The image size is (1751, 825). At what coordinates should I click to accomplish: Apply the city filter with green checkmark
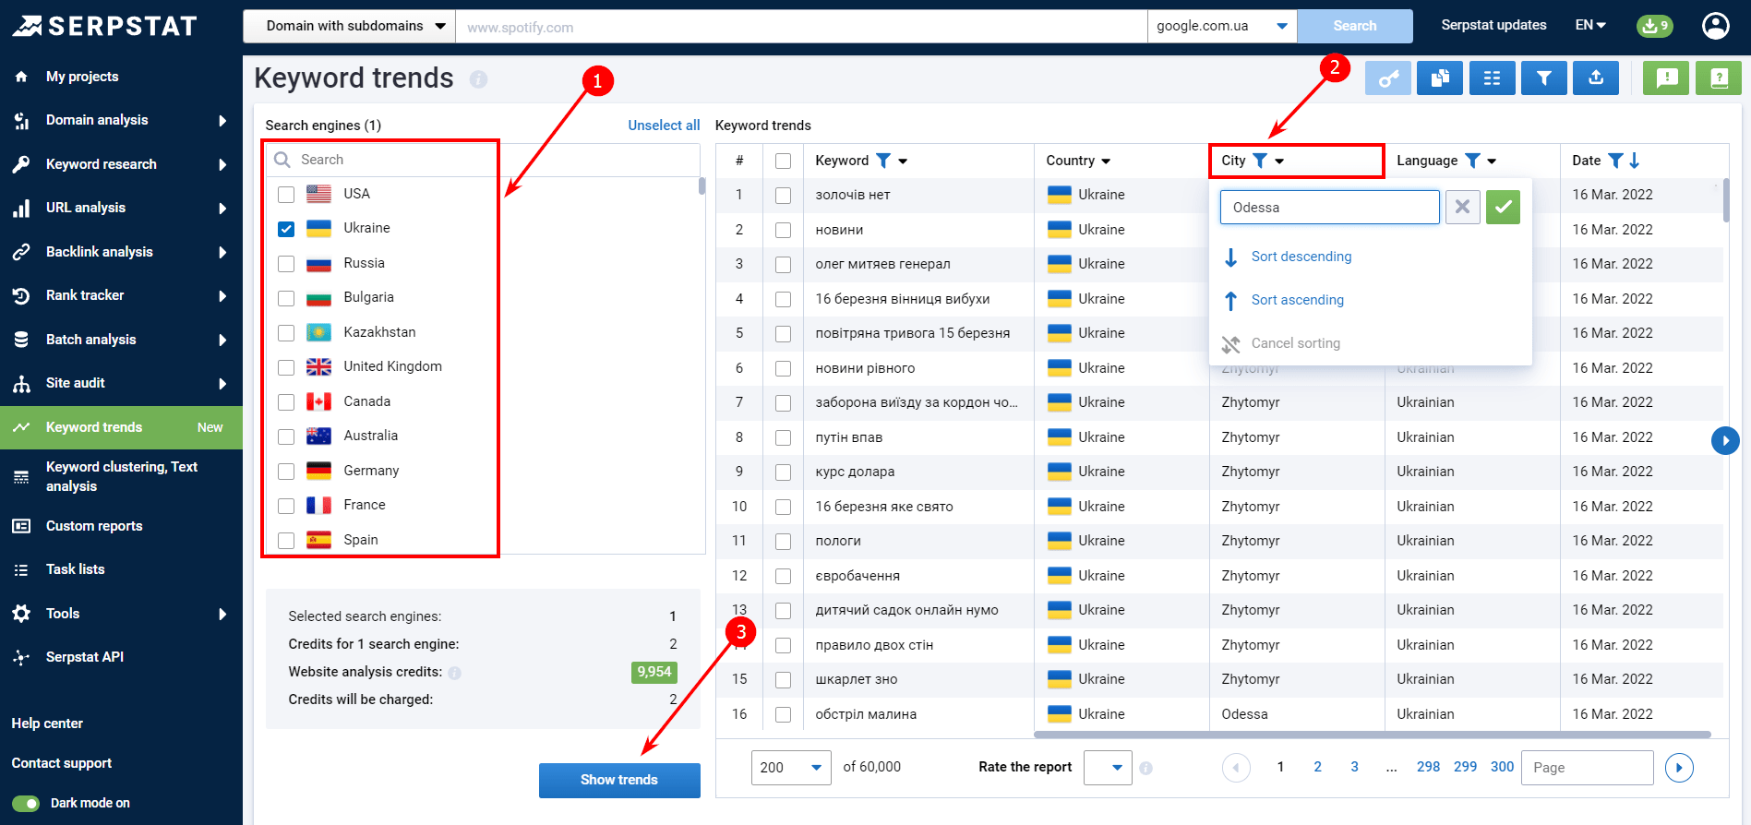pos(1503,207)
